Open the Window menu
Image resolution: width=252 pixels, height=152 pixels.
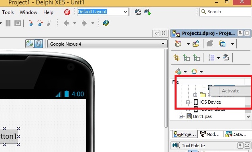pos(28,12)
